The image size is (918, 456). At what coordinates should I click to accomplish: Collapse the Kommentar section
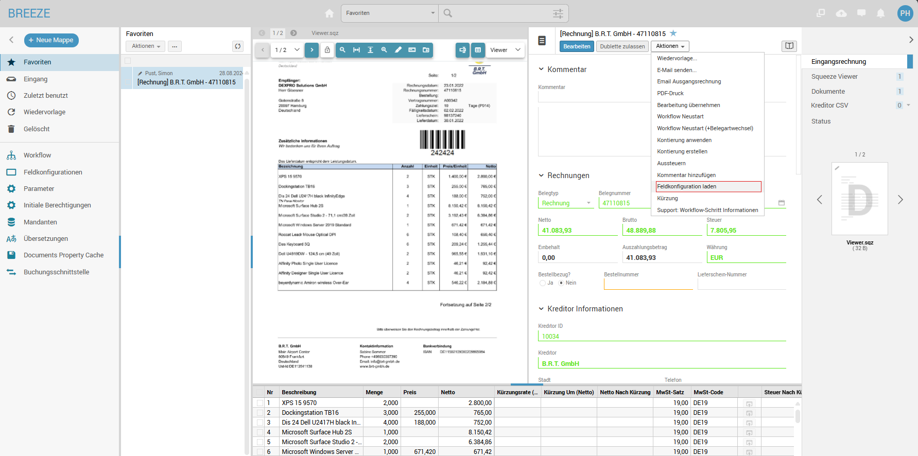[x=541, y=69]
